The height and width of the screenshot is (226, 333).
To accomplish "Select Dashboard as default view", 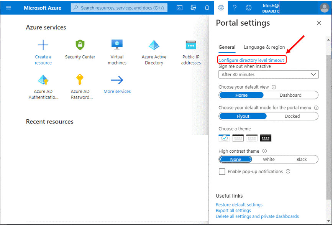I will [291, 96].
